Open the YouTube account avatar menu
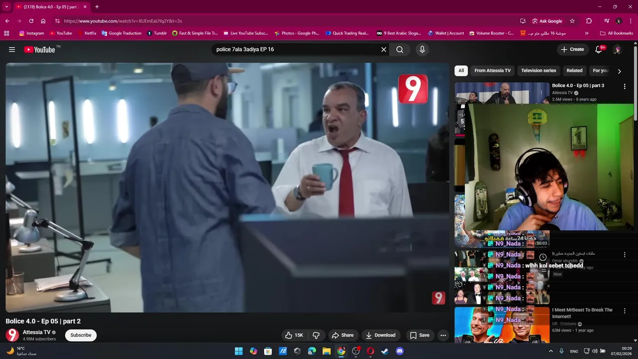The height and width of the screenshot is (359, 638). tap(617, 49)
